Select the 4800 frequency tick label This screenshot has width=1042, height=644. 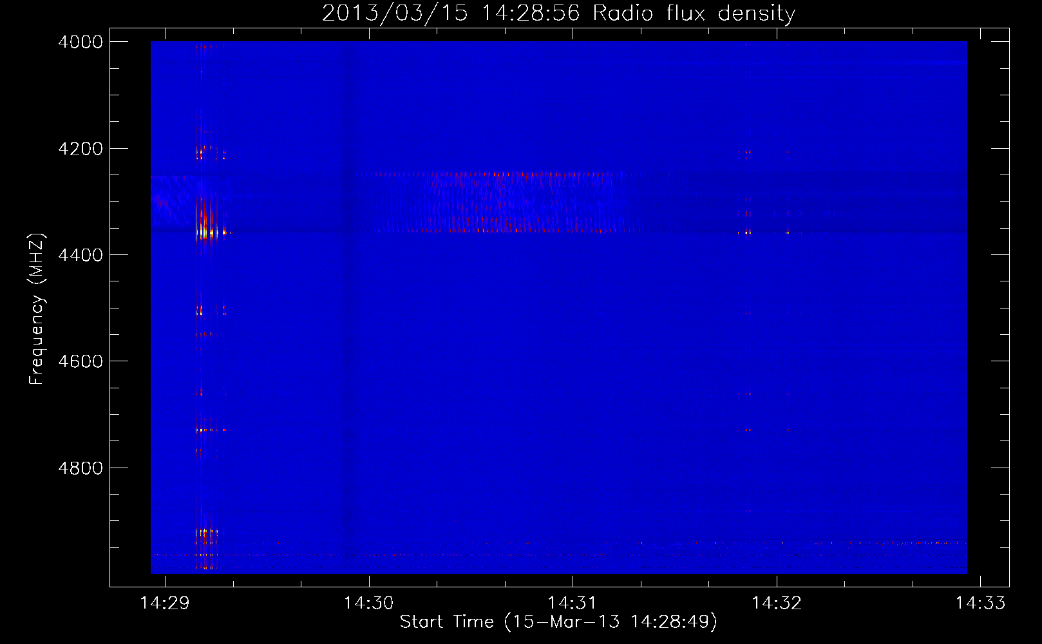click(81, 468)
